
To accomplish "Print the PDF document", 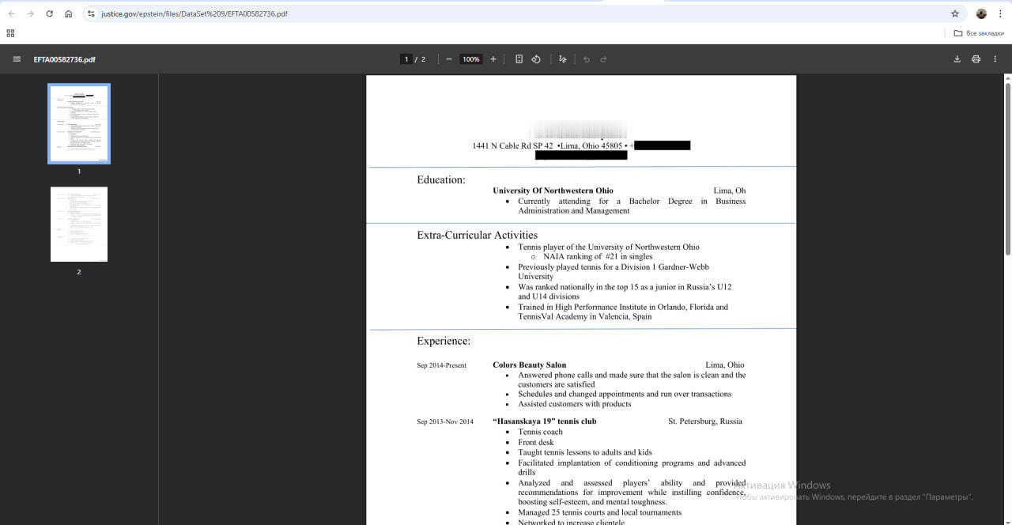I will pyautogui.click(x=976, y=59).
